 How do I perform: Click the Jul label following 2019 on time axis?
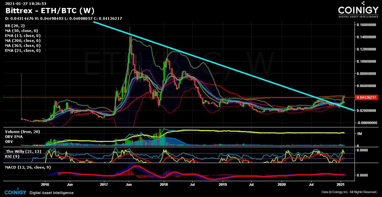252,184
